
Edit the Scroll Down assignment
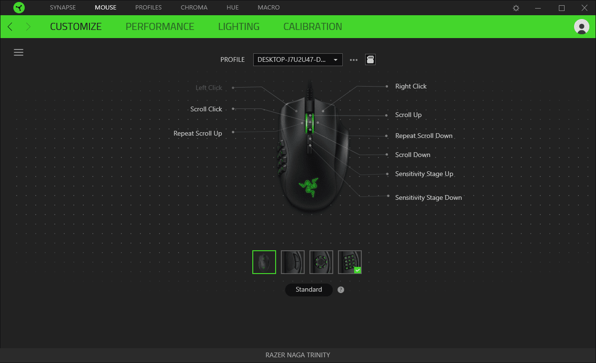point(413,155)
